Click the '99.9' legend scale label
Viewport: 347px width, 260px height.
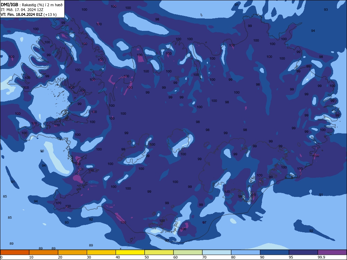pos(321,257)
